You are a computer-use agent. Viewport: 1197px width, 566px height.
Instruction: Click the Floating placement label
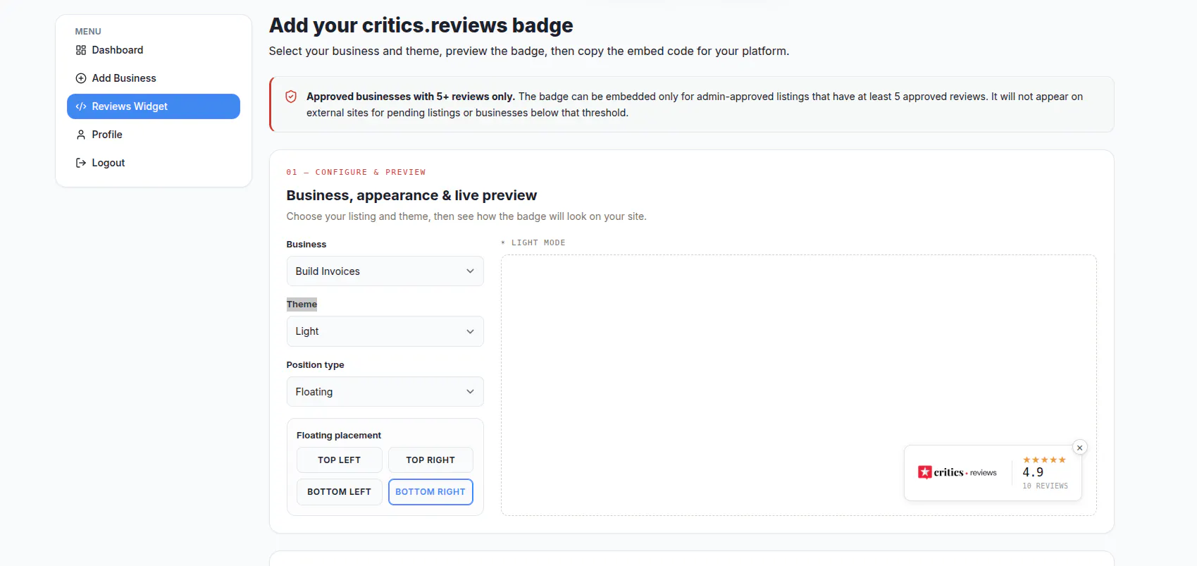coord(339,436)
